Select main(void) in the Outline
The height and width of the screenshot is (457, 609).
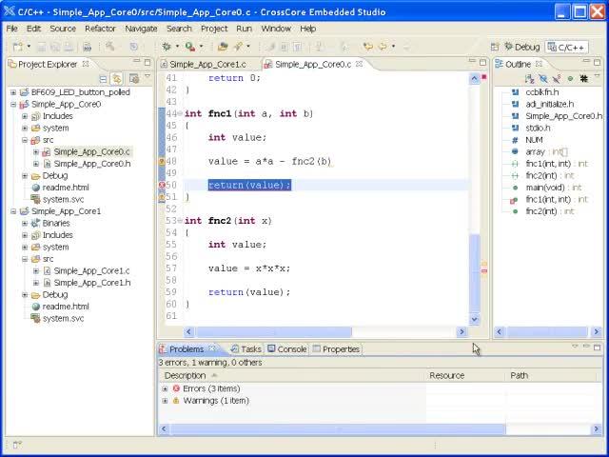(554, 188)
